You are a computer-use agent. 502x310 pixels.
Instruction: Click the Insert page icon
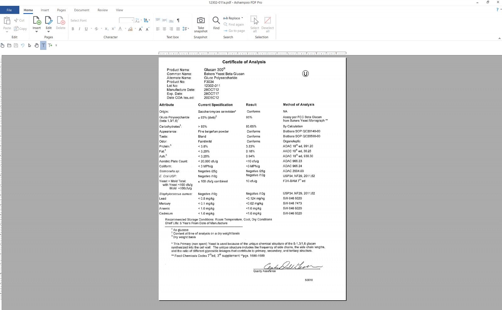tap(37, 21)
